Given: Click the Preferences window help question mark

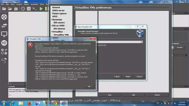Looking at the screenshot, I should (x=163, y=1).
